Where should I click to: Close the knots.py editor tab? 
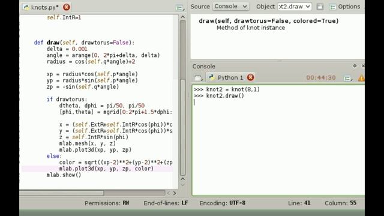(x=67, y=7)
